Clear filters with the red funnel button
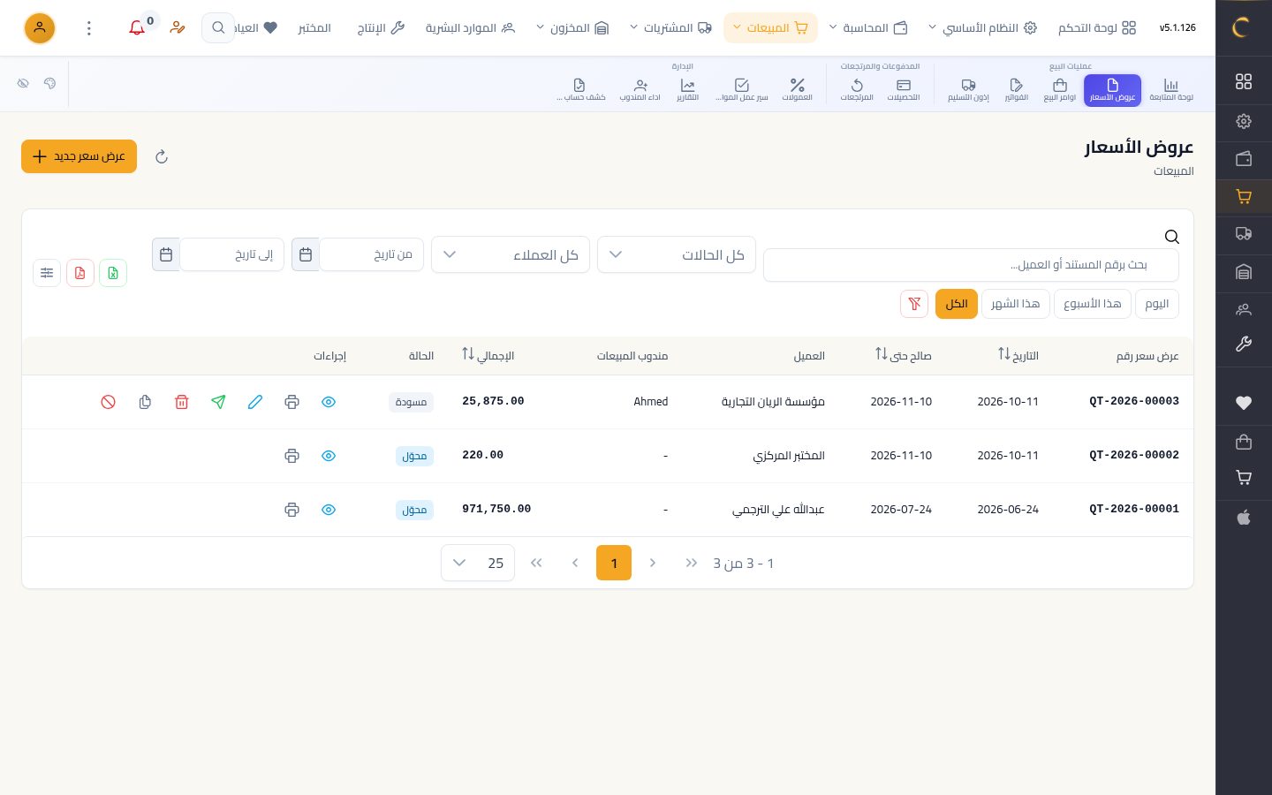1272x795 pixels. pos(914,304)
